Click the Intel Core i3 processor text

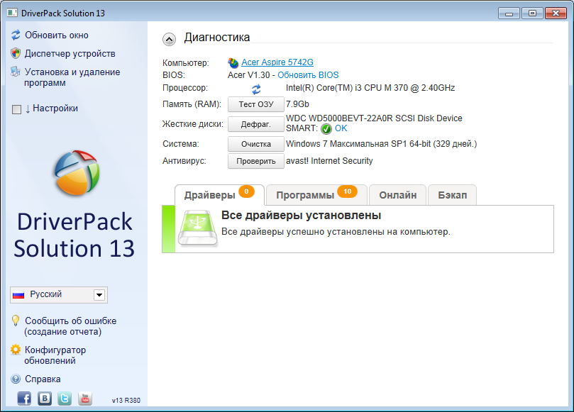(370, 88)
